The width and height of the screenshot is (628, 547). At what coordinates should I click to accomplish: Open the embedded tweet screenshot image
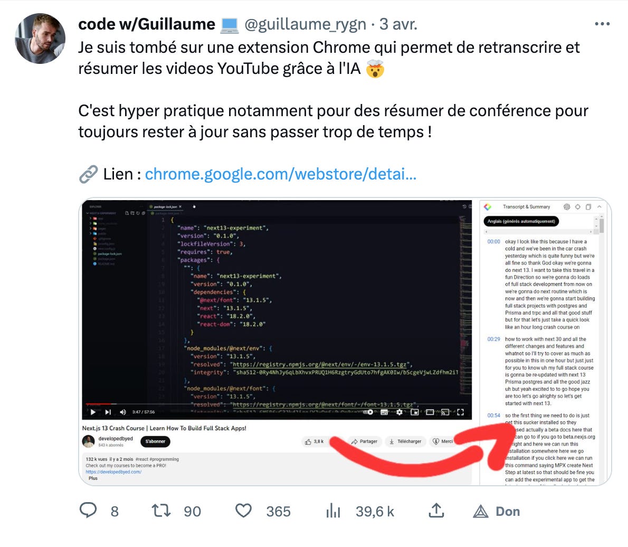[x=345, y=342]
